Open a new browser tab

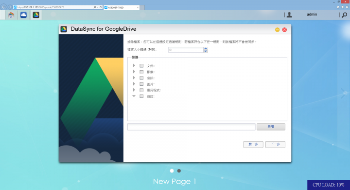142,8
